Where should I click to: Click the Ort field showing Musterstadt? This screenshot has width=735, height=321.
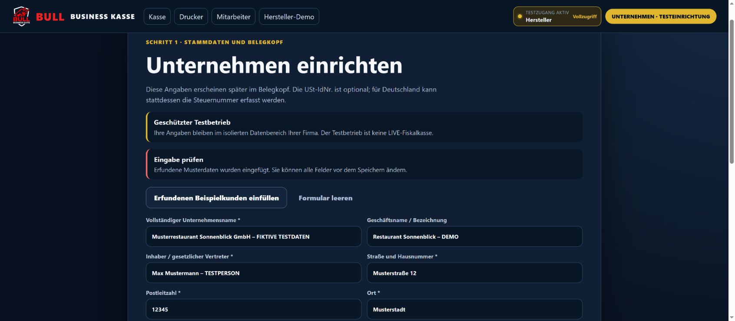click(x=474, y=309)
